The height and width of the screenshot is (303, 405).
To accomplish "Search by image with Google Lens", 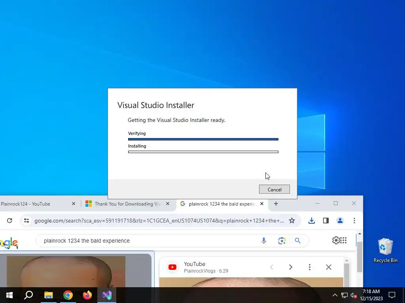I will 282,241.
